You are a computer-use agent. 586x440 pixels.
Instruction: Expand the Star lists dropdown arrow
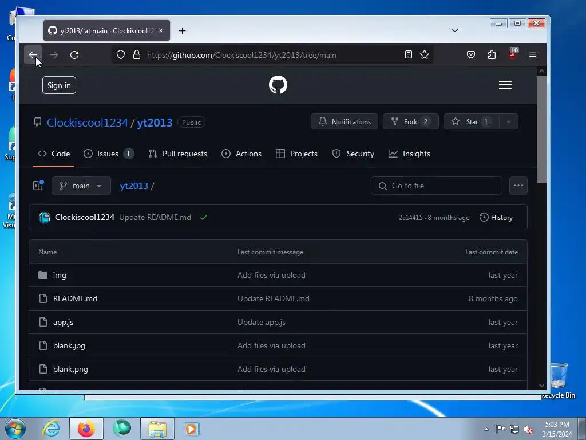pos(509,121)
